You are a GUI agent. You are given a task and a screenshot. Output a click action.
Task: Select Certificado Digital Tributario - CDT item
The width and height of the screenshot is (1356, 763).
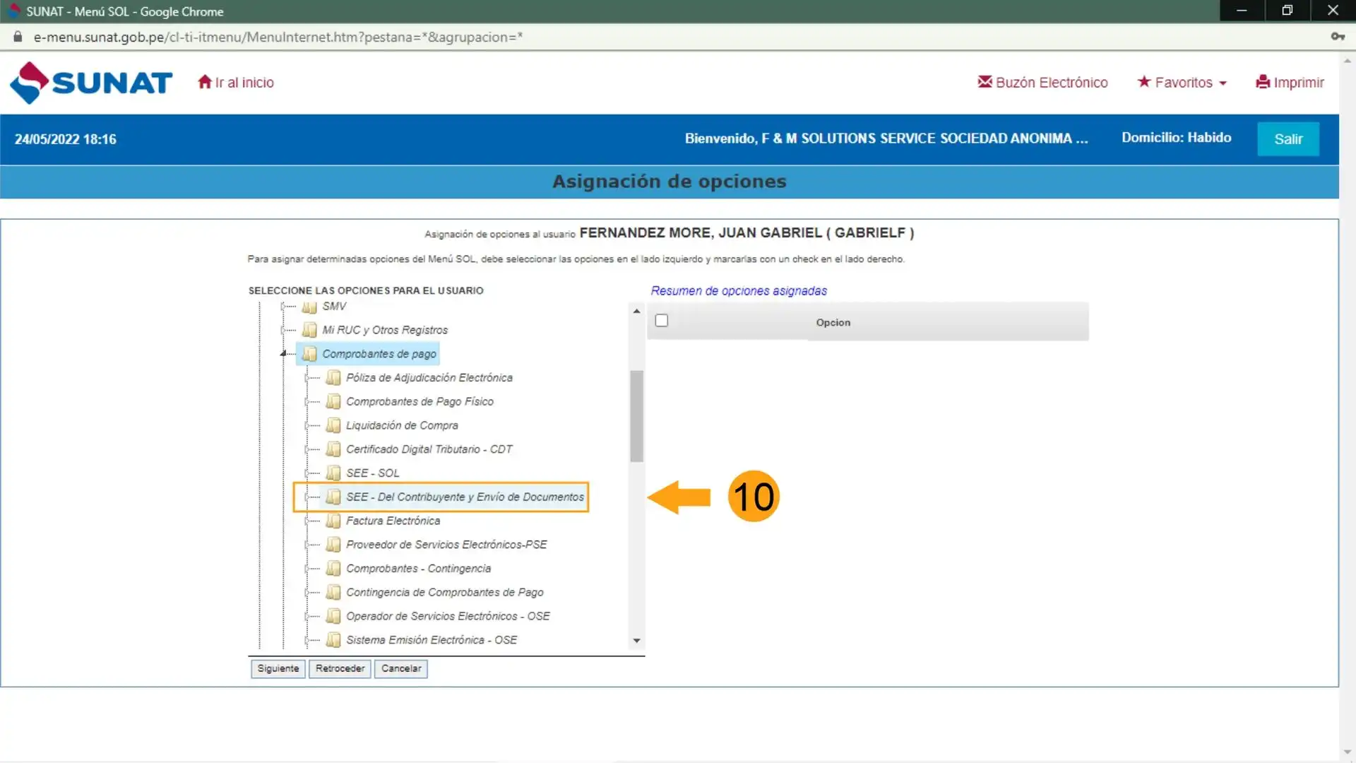[x=429, y=449]
